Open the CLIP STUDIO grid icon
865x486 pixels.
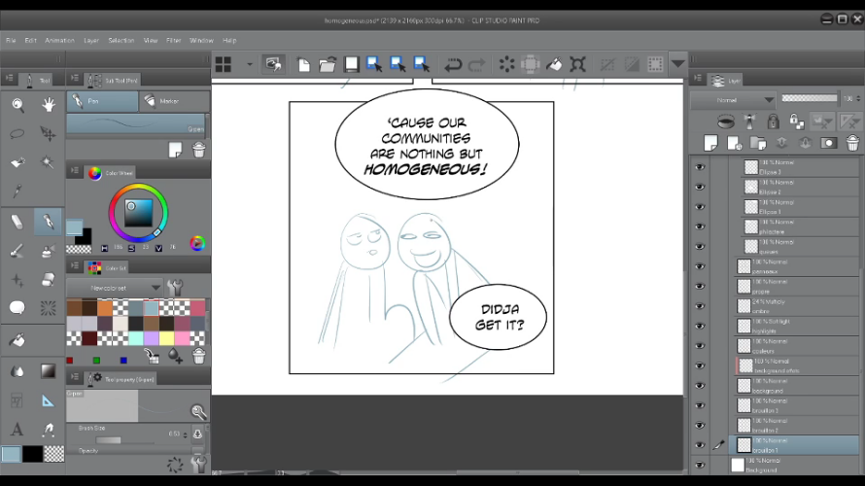[224, 64]
